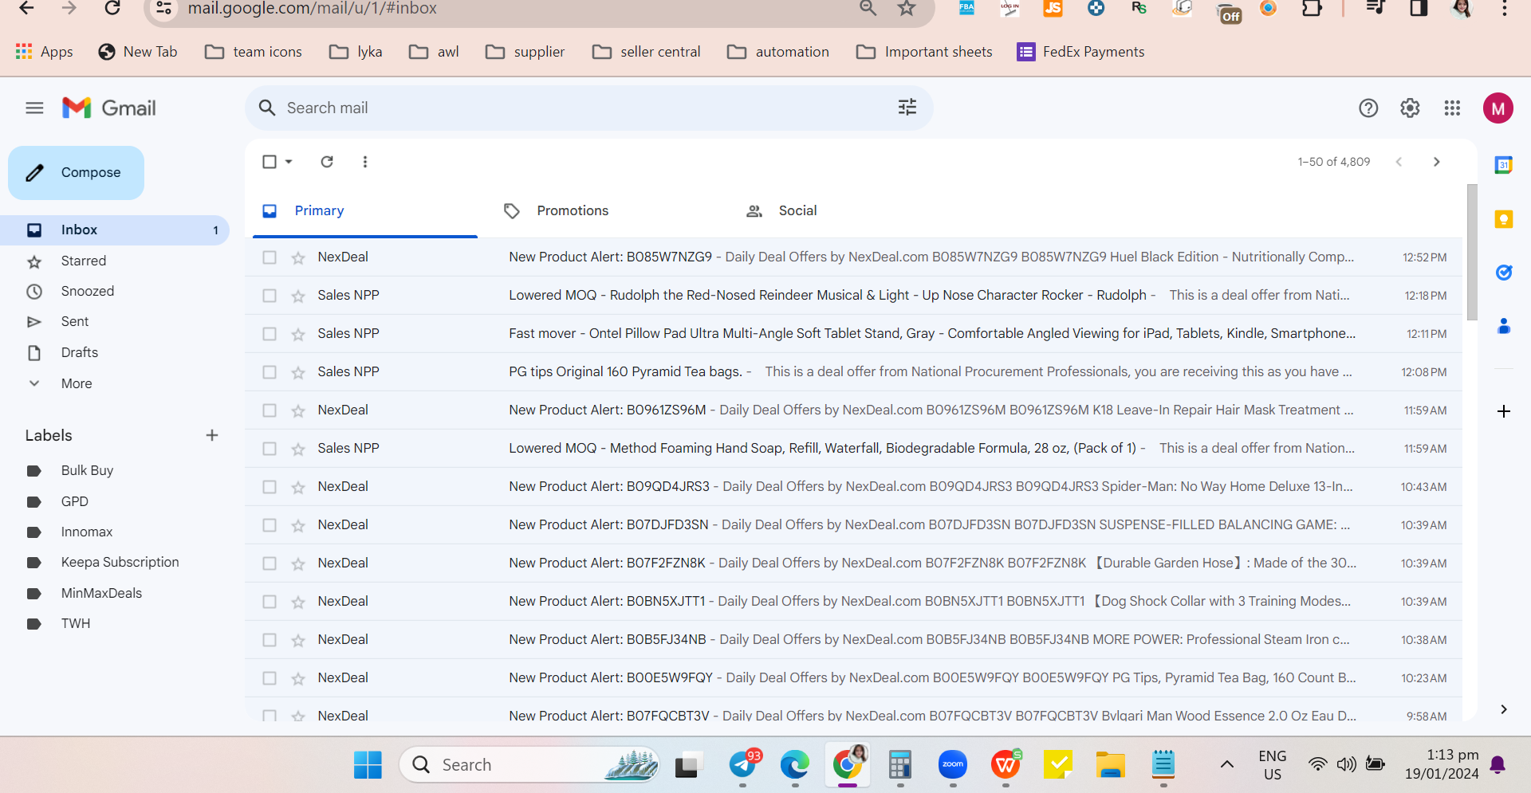This screenshot has width=1531, height=793.
Task: Star the Sales NPP 12:18 PM email
Action: pos(298,296)
